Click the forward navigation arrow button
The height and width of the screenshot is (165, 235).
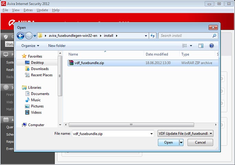point(29,36)
